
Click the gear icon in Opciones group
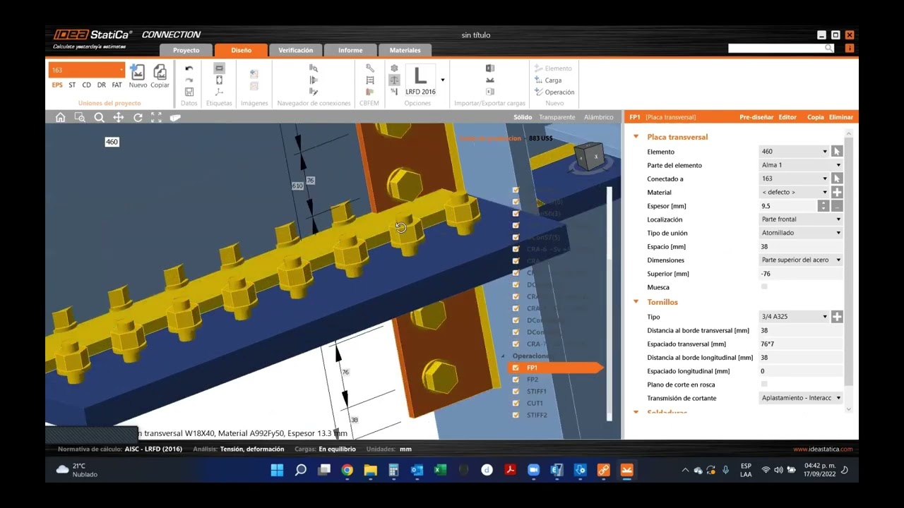pos(394,68)
